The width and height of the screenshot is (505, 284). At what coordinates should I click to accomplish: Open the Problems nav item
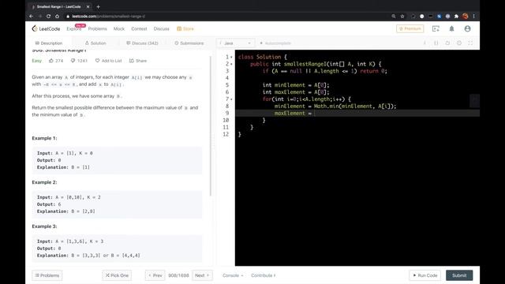97,28
